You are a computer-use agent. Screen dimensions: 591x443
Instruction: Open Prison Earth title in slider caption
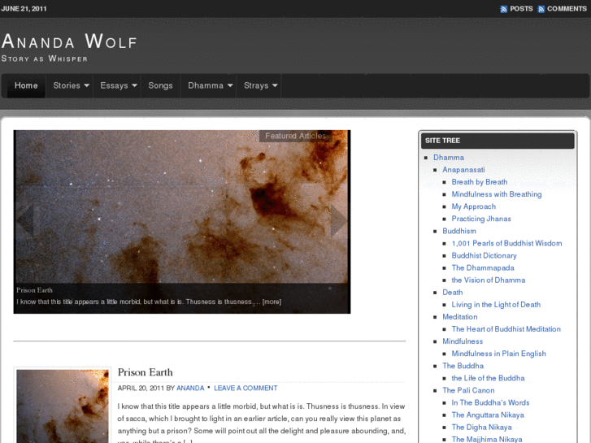pos(34,290)
